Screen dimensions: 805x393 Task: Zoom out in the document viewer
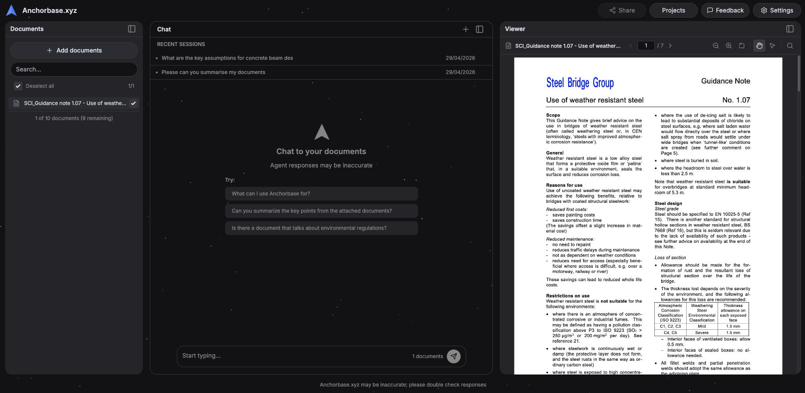pyautogui.click(x=716, y=46)
